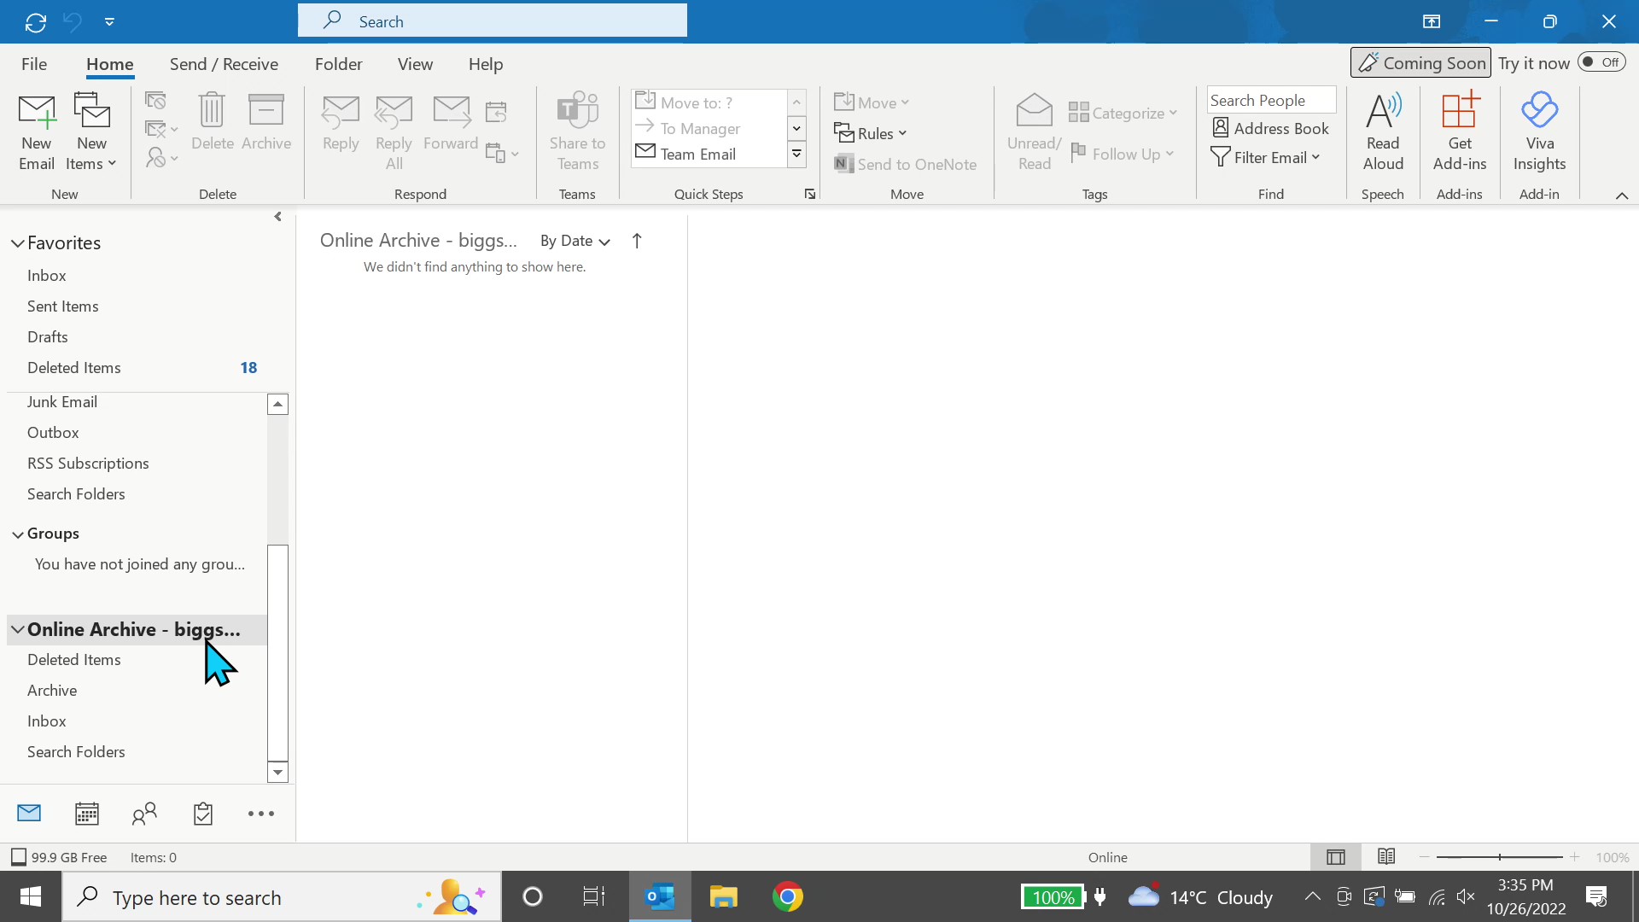Toggle the Coming Soon switch

(x=1601, y=61)
